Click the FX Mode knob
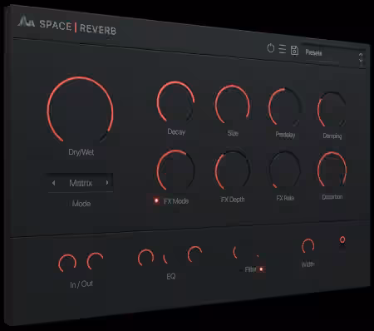The height and width of the screenshot is (331, 374). pos(175,170)
